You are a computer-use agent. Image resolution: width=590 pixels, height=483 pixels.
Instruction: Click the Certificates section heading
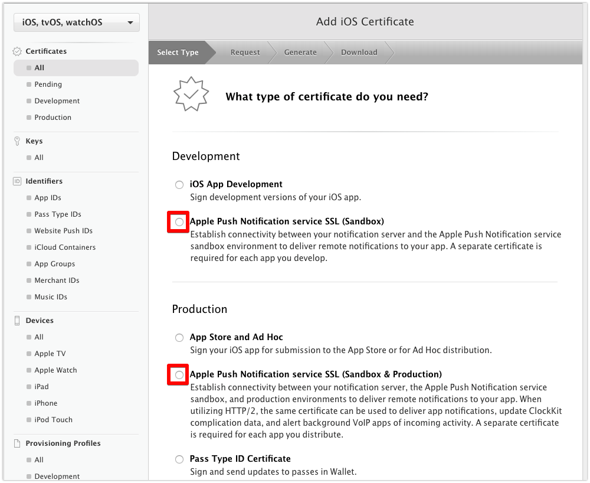pyautogui.click(x=46, y=51)
